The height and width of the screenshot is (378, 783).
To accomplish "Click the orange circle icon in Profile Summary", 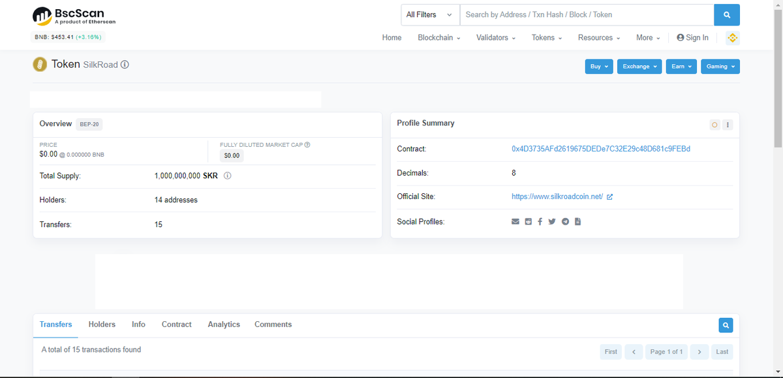I will (714, 124).
